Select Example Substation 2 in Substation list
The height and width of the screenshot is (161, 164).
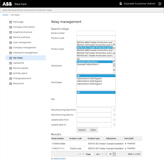tap(88, 64)
